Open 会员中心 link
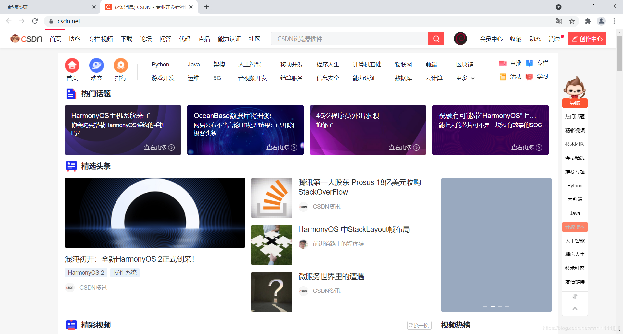Image resolution: width=623 pixels, height=334 pixels. (491, 39)
